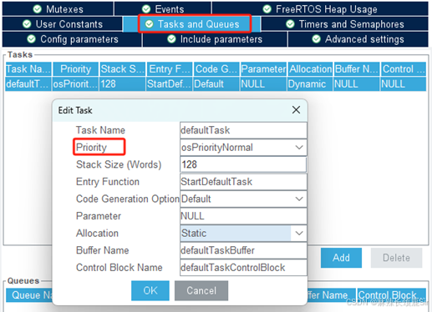The height and width of the screenshot is (312, 432).
Task: Click check icon beside Timers and Semaphores
Action: [x=290, y=24]
